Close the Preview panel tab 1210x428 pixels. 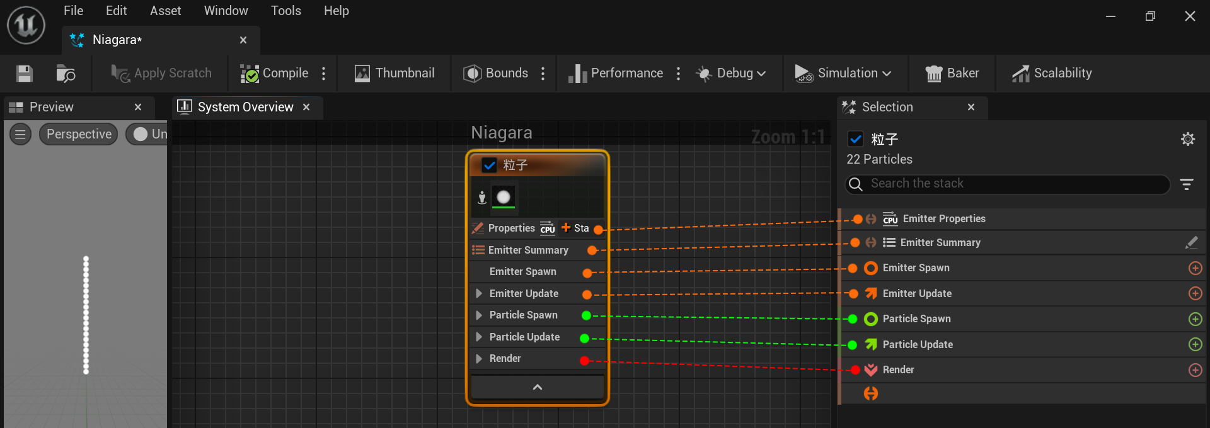(138, 107)
